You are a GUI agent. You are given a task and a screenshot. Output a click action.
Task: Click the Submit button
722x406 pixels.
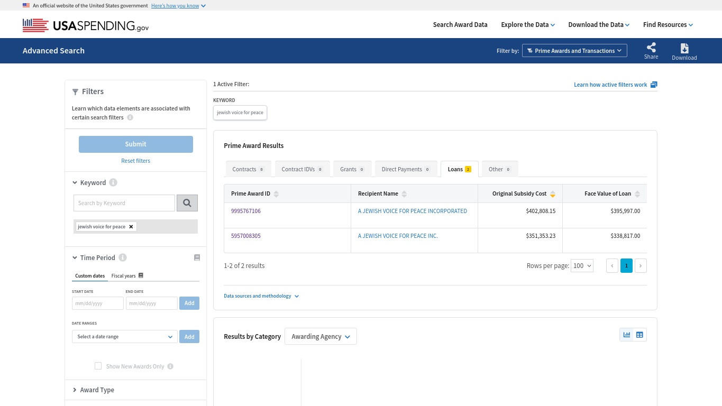pyautogui.click(x=136, y=144)
